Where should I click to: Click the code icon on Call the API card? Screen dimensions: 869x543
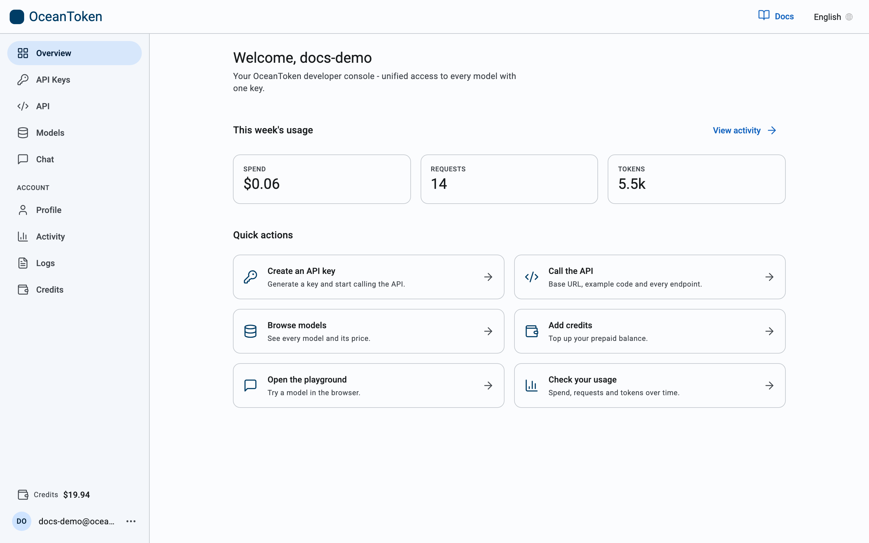pos(531,277)
